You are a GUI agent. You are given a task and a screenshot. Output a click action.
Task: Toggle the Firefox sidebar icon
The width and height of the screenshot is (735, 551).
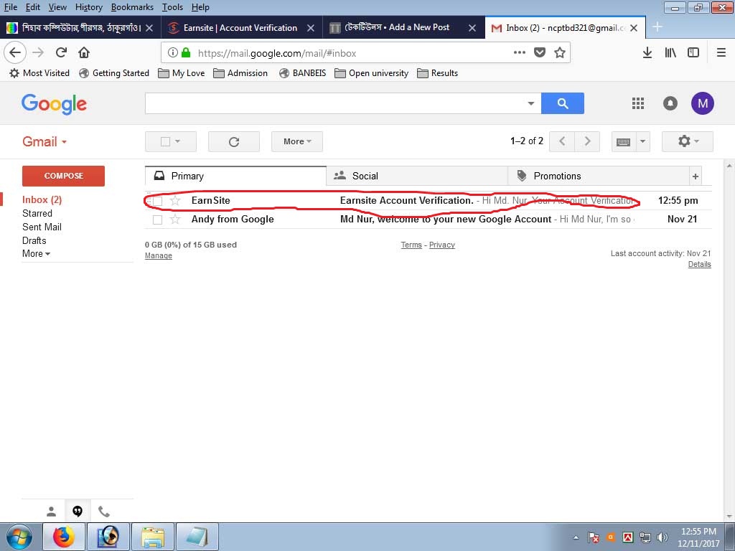click(693, 52)
